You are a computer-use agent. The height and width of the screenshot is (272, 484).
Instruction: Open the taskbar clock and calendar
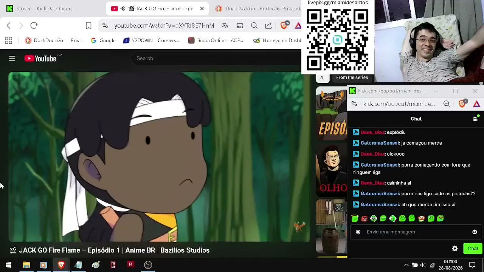tap(450, 265)
